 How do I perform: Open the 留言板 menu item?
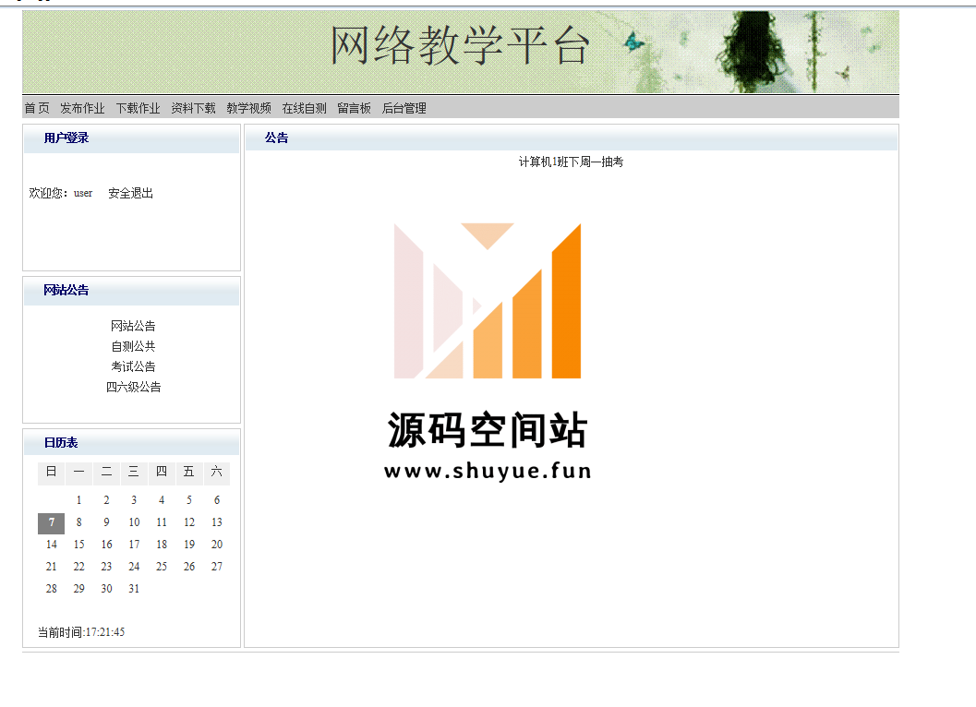[x=354, y=108]
